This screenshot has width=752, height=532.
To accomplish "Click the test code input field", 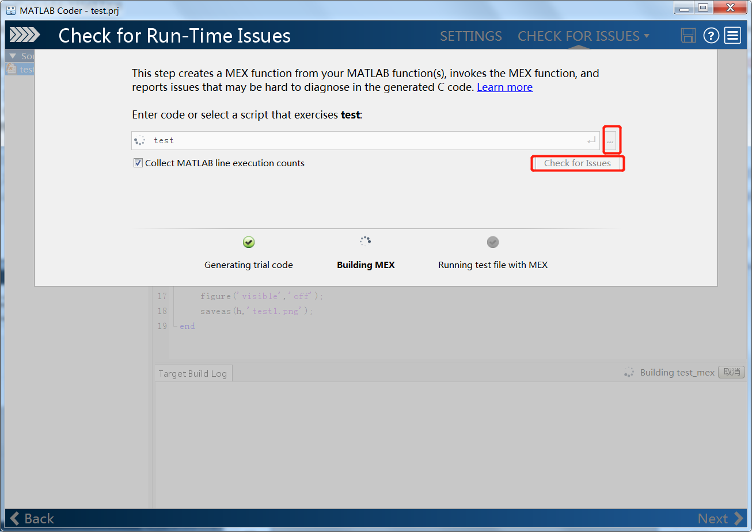I will (366, 140).
